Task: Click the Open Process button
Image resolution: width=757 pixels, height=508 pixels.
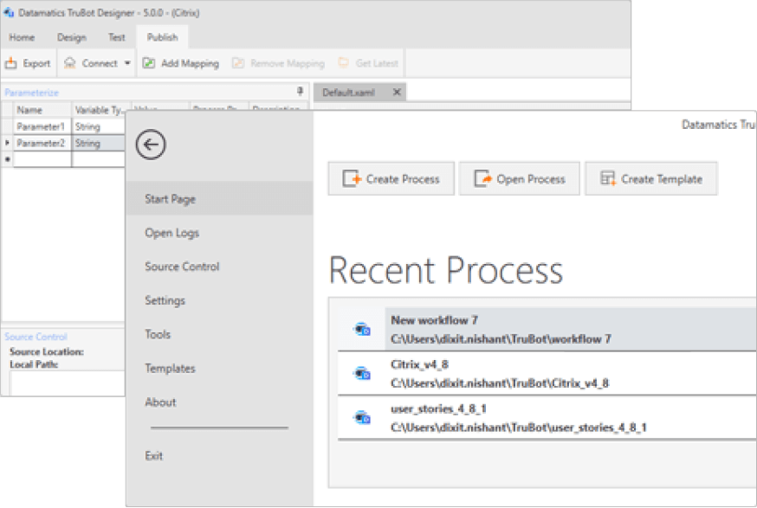Action: (x=519, y=179)
